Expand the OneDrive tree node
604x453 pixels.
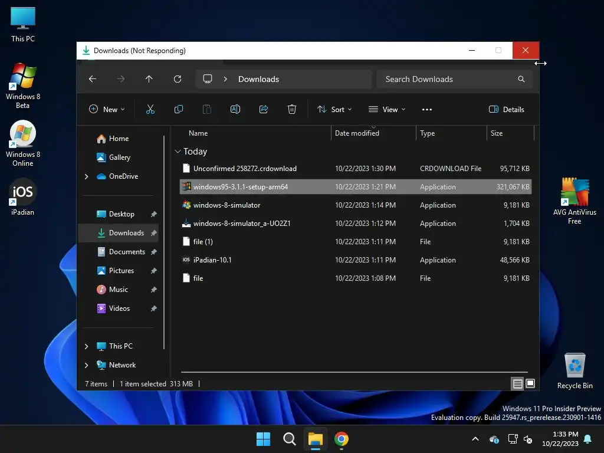86,176
